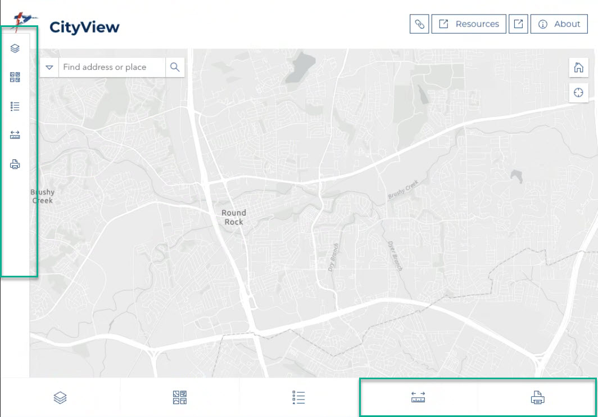
Task: Select the measure ruler icon in the bottom bar
Action: coord(418,397)
